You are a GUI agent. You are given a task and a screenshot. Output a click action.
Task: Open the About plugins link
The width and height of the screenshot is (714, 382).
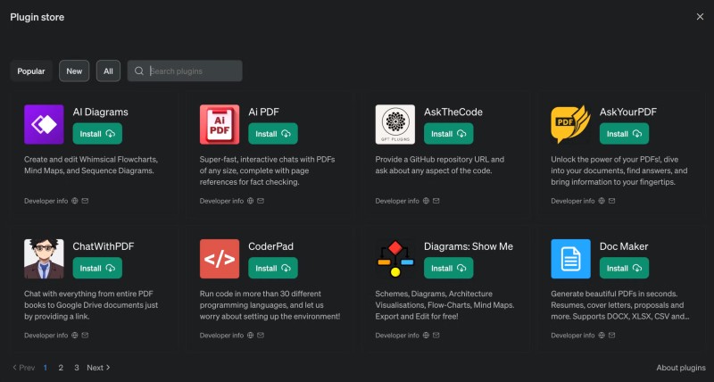pos(679,368)
